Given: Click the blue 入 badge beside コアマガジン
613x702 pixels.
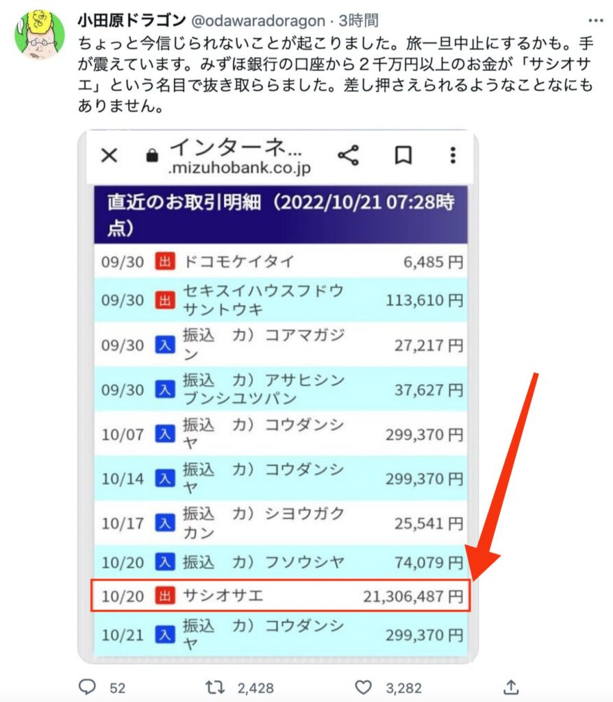Looking at the screenshot, I should [164, 346].
